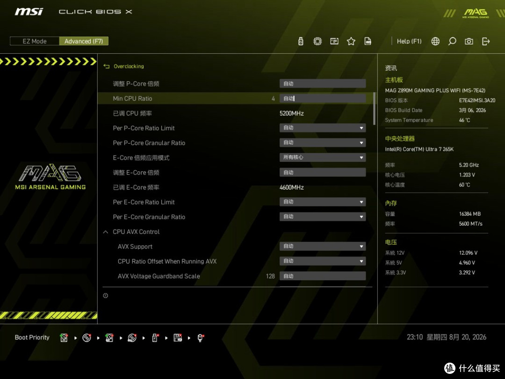The height and width of the screenshot is (379, 505).
Task: Click the MAG logo at top right
Action: (x=476, y=13)
